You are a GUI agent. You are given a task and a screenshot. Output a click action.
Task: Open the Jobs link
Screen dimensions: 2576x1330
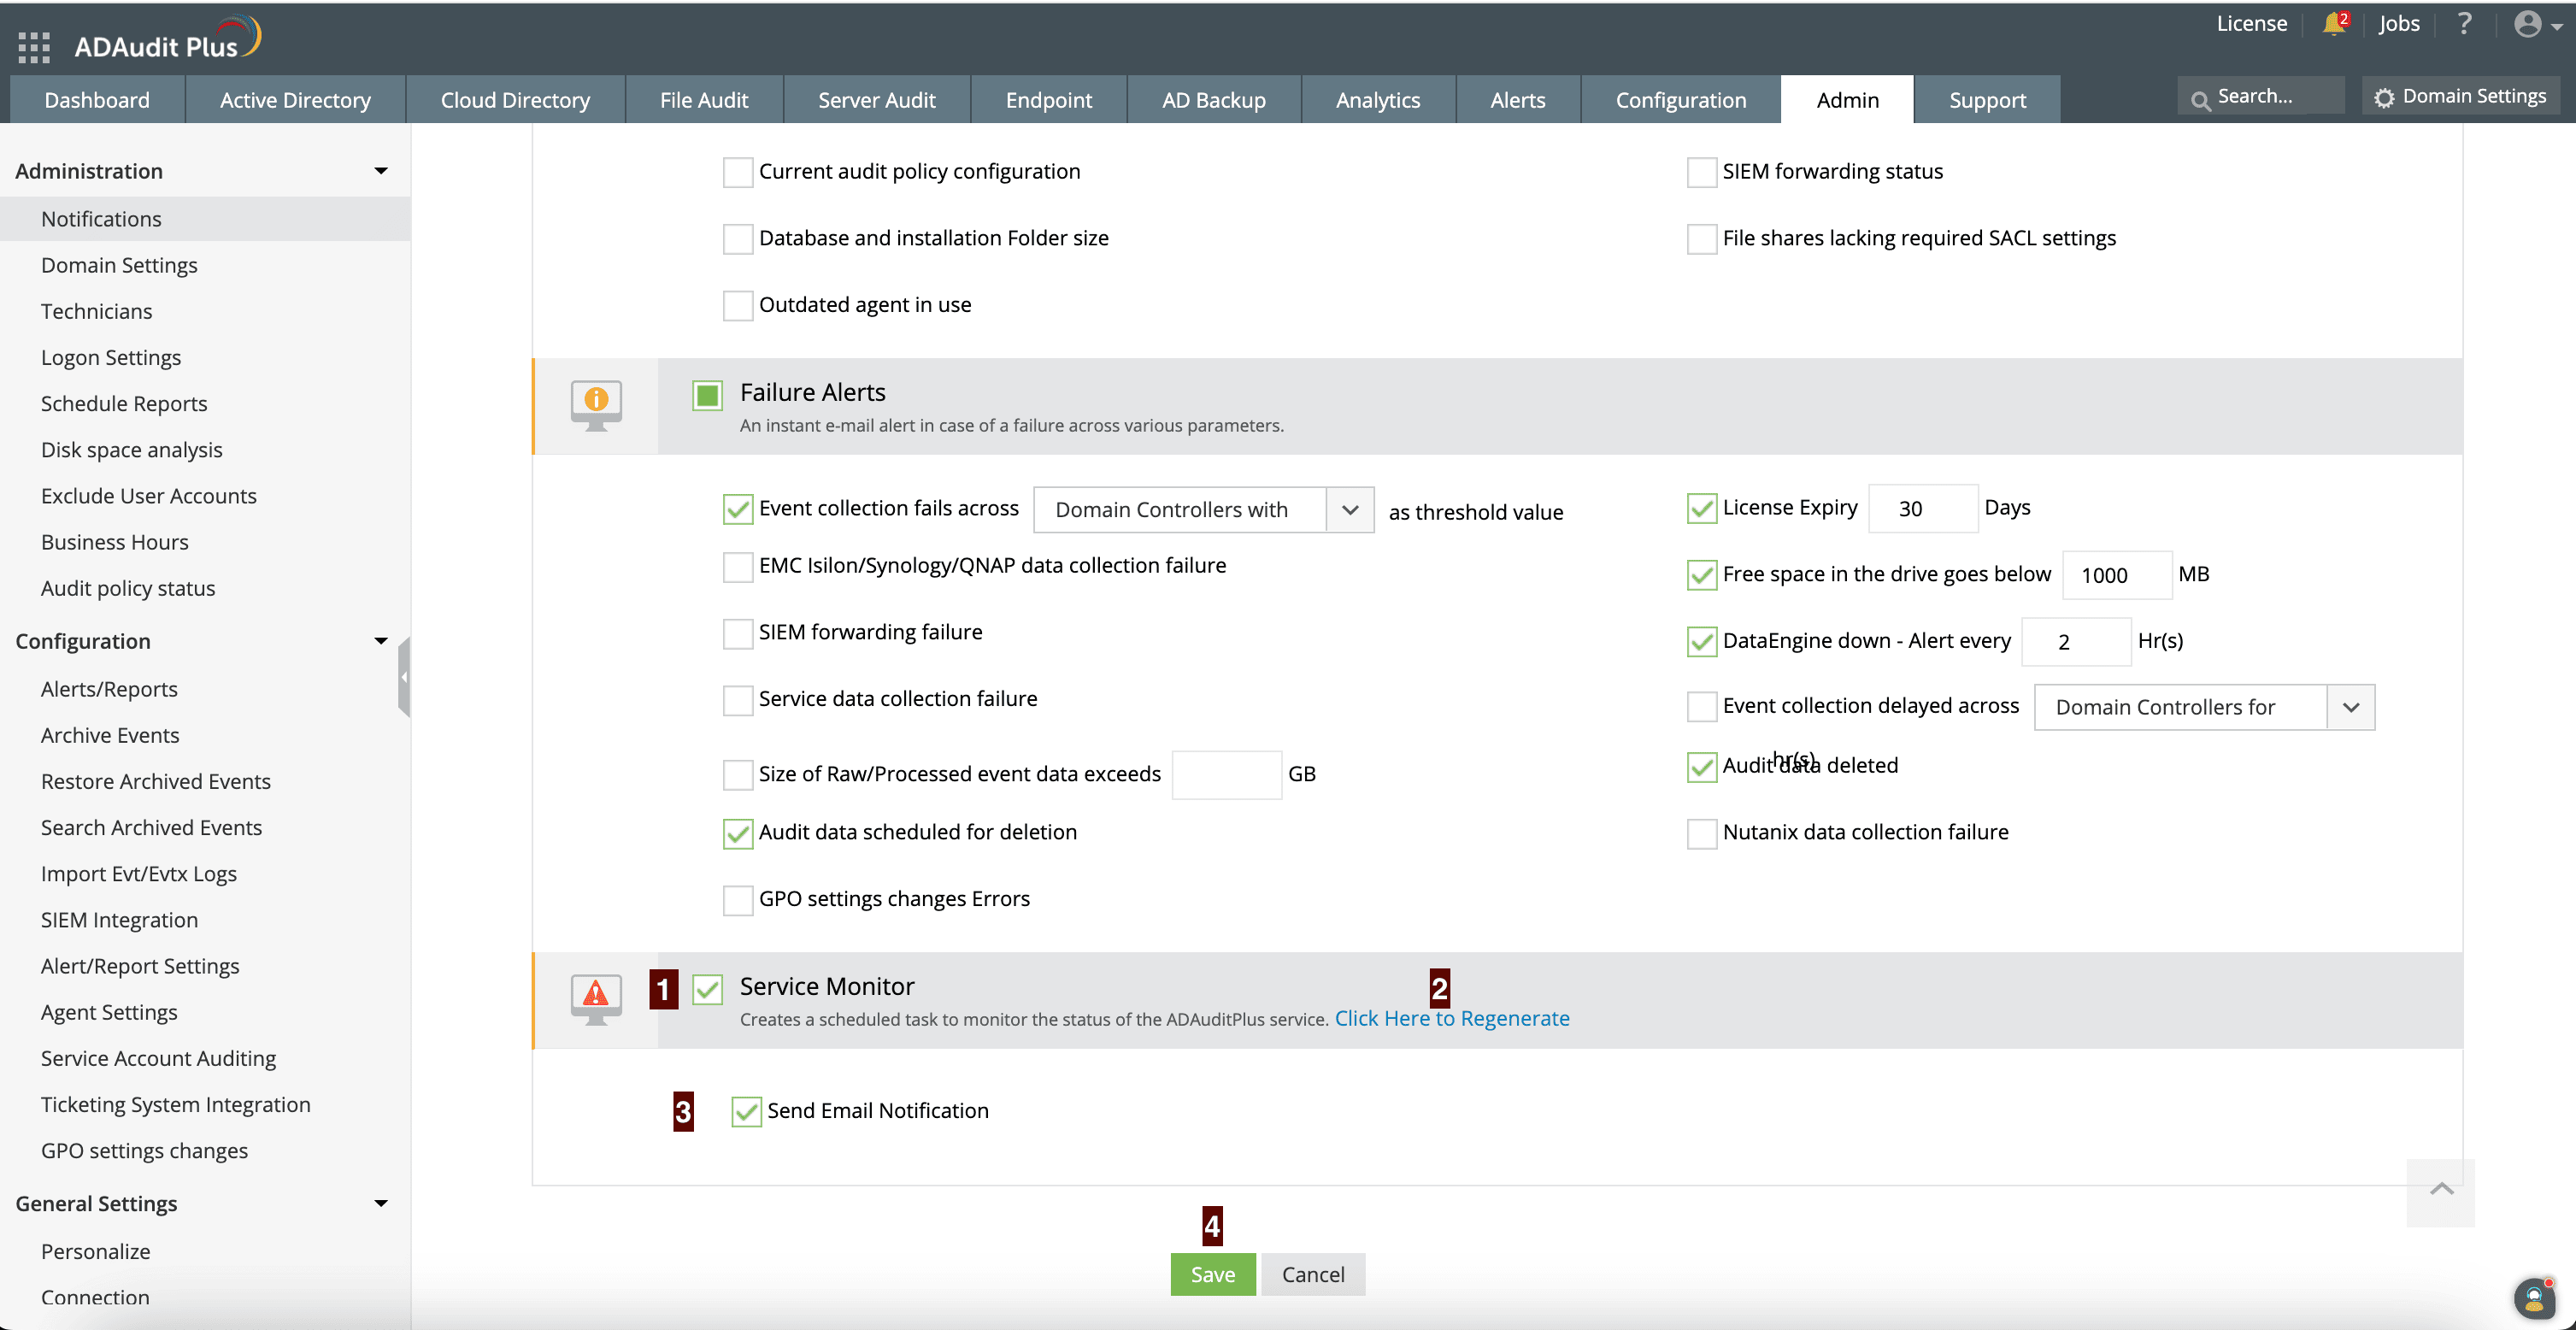pyautogui.click(x=2399, y=23)
